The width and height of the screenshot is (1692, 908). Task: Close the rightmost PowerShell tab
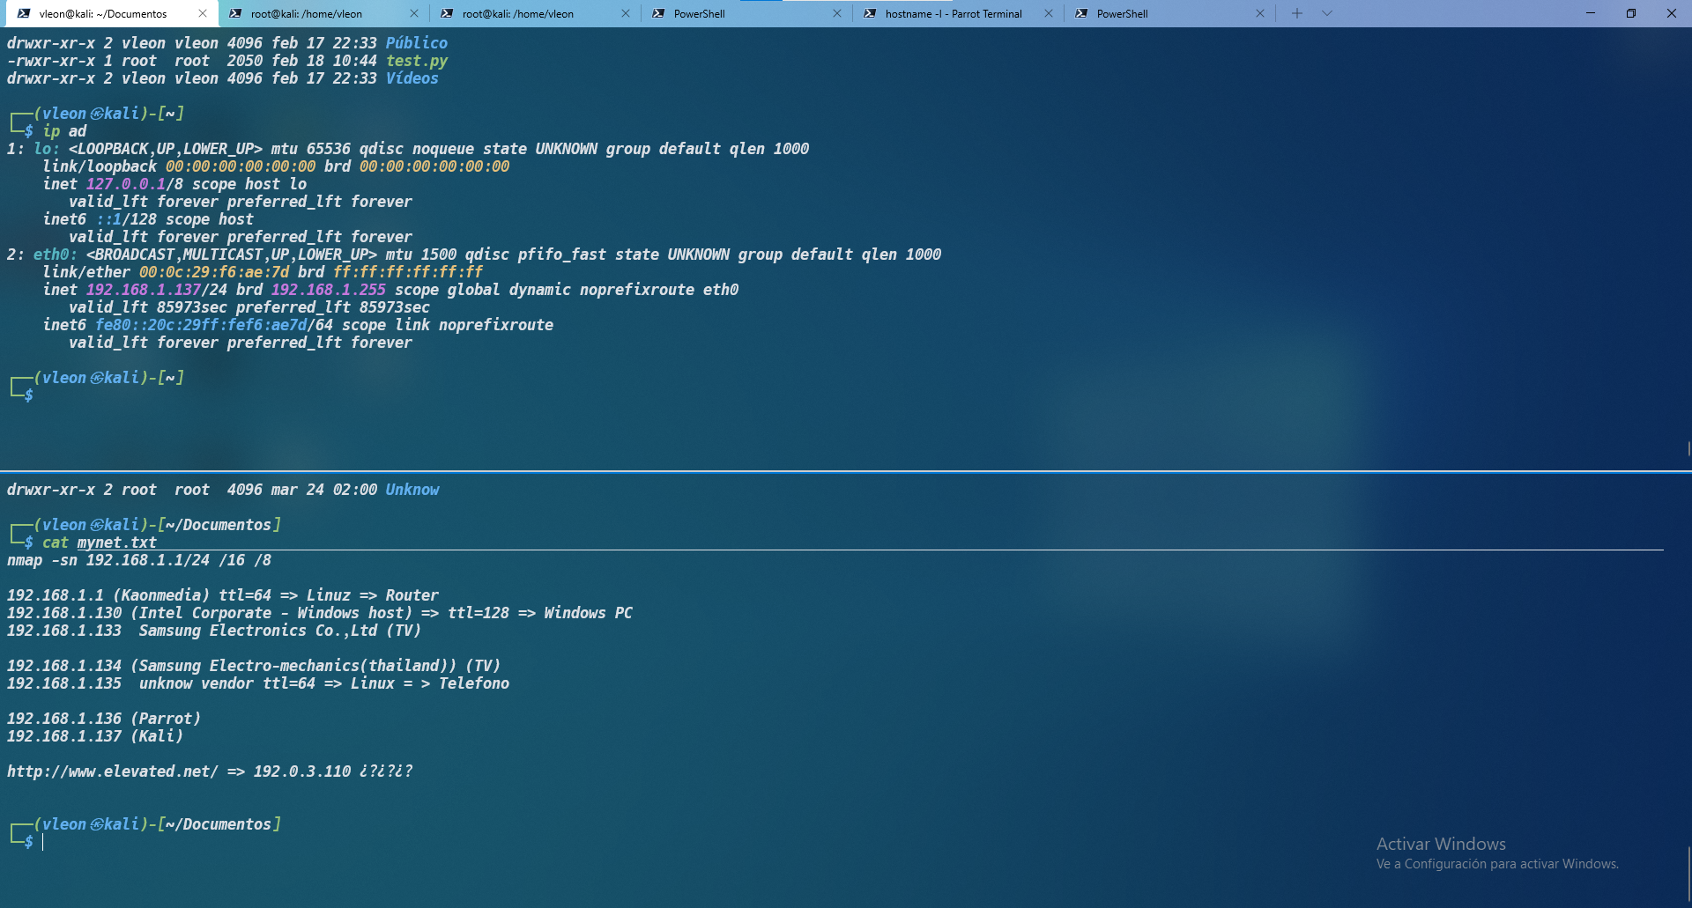[x=1260, y=14]
